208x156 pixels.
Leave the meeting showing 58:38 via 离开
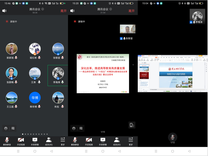(63, 11)
